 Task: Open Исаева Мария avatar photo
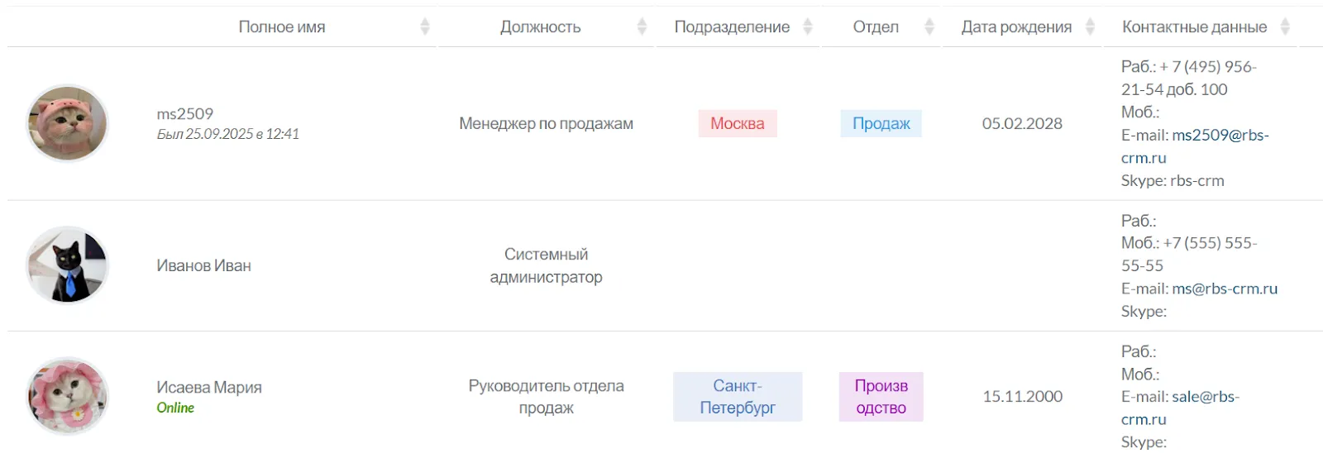[x=67, y=396]
